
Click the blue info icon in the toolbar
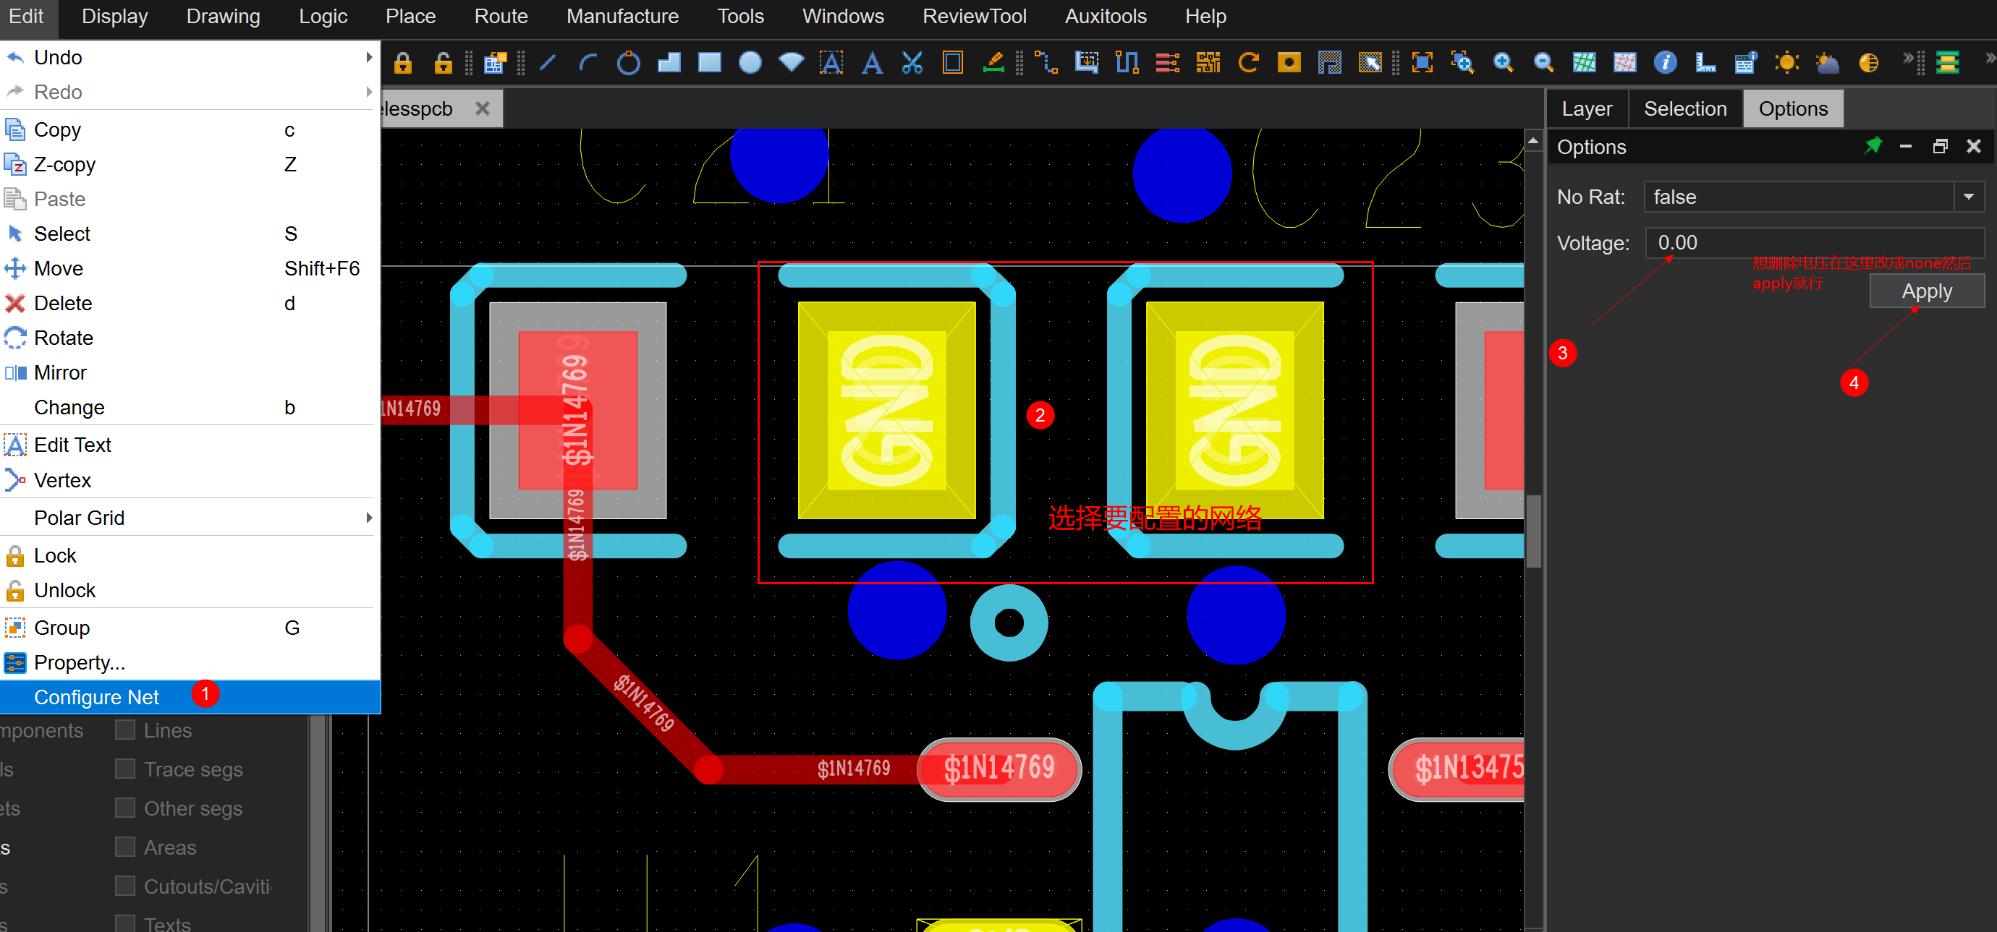1664,63
